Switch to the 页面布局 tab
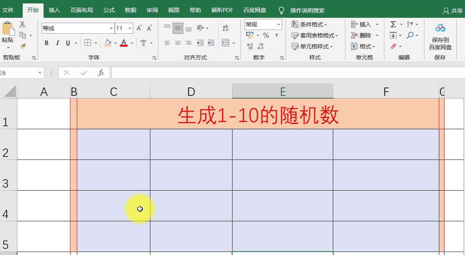Viewport: 465px width, 255px height. coord(82,10)
